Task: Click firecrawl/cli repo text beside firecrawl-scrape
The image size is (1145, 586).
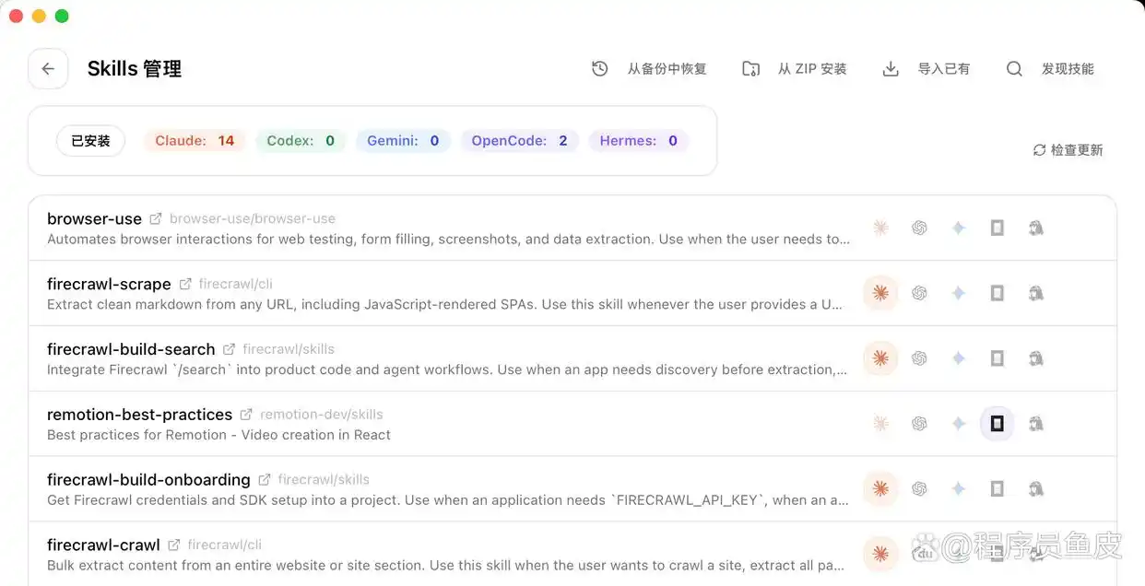Action: click(x=236, y=284)
